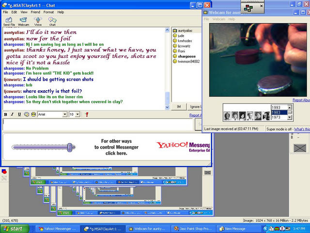Open the Friend menu
This screenshot has width=310, height=233.
point(35,12)
